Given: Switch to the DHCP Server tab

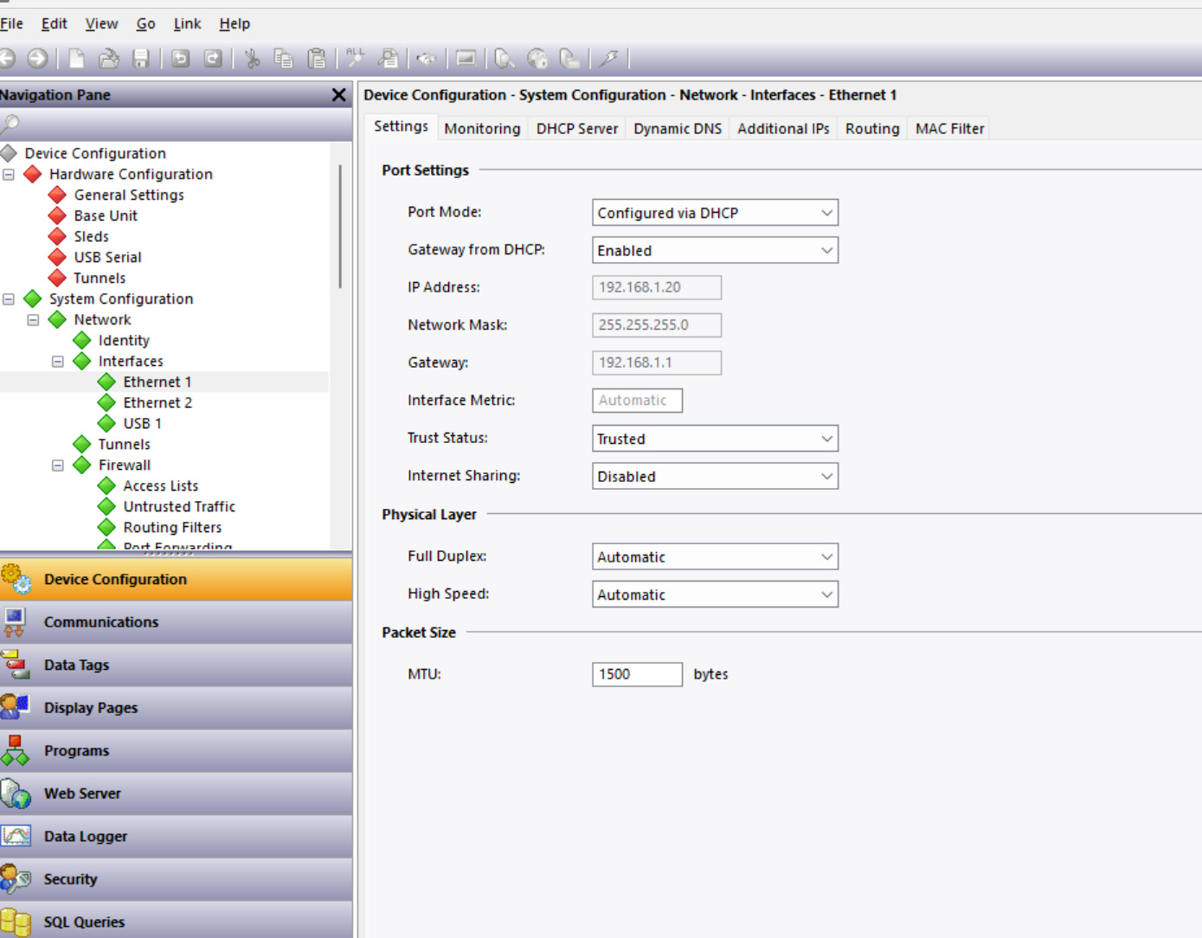Looking at the screenshot, I should pyautogui.click(x=576, y=129).
